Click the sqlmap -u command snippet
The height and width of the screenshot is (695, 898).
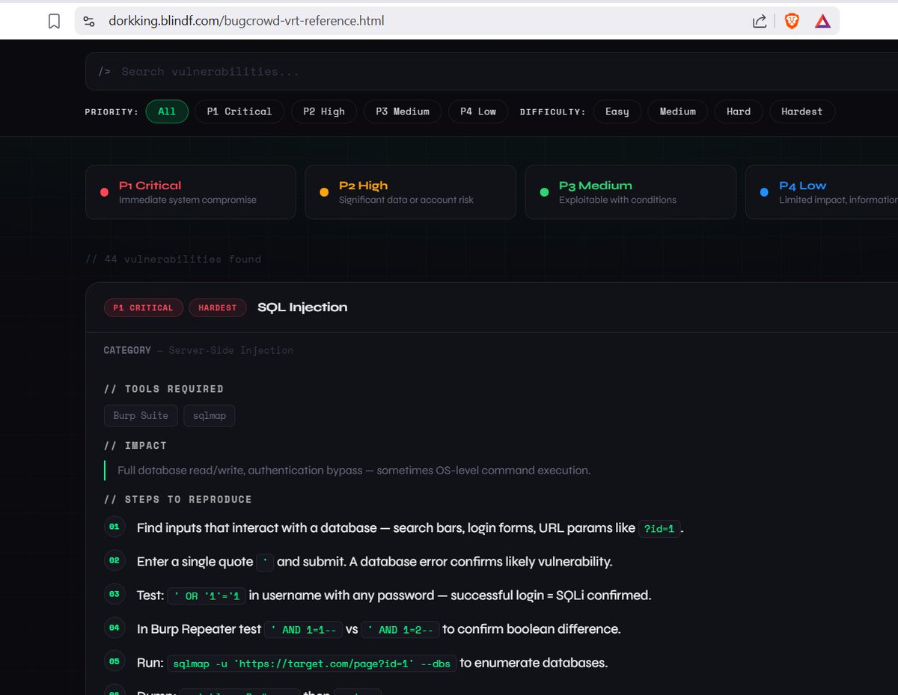point(311,664)
